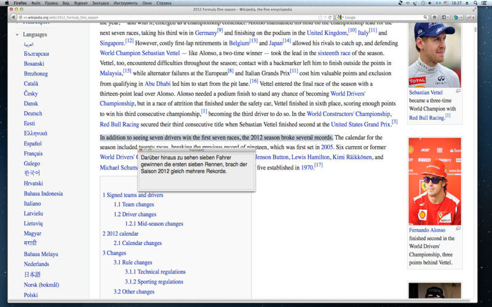Open the Red Bull Racing caption link
Screen dimensions: 492x307
tap(427, 118)
